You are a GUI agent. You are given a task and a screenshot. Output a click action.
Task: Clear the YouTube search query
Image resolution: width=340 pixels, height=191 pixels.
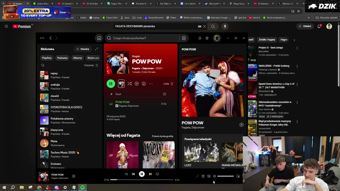tap(205, 26)
